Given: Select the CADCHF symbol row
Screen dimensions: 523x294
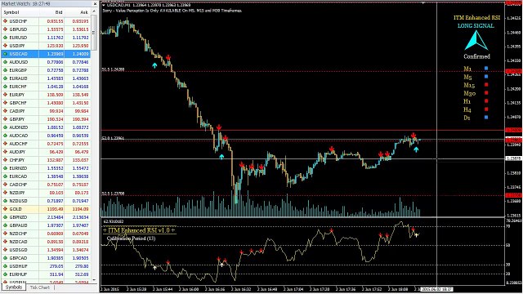Looking at the screenshot, I should click(x=46, y=185).
